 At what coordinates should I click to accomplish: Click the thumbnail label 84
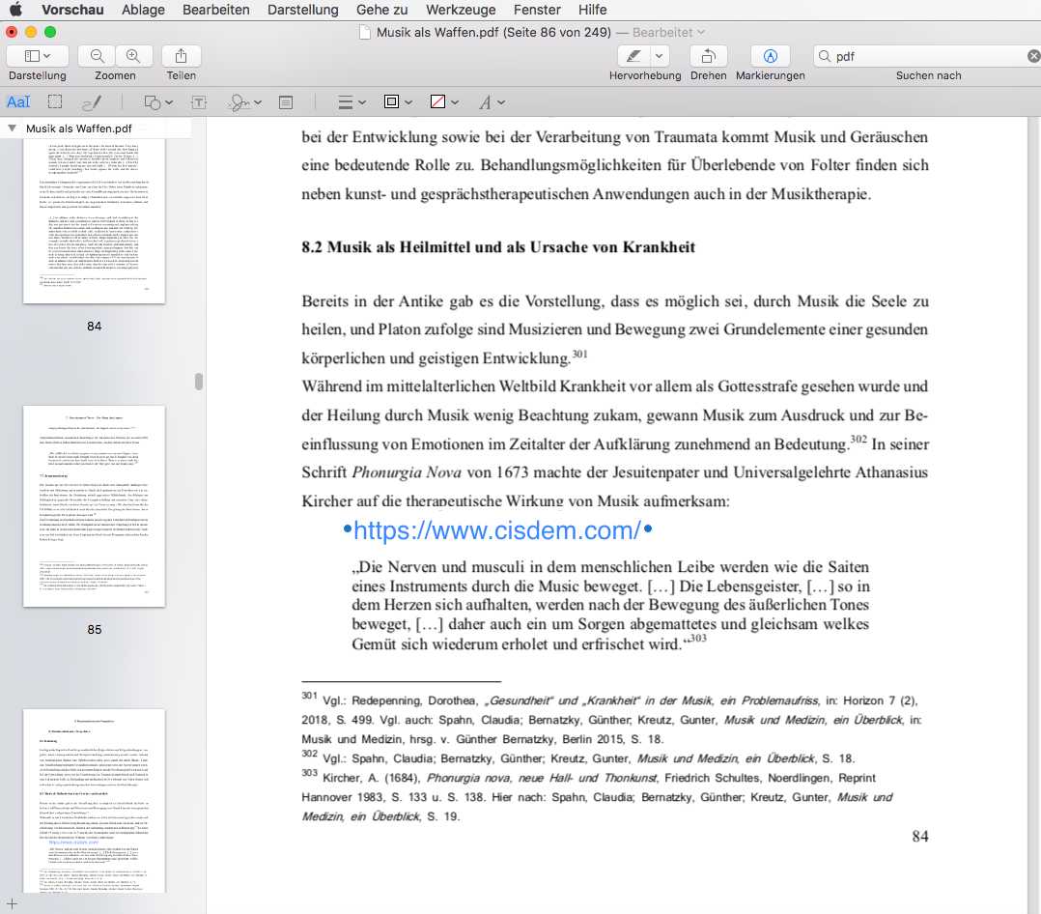coord(95,327)
